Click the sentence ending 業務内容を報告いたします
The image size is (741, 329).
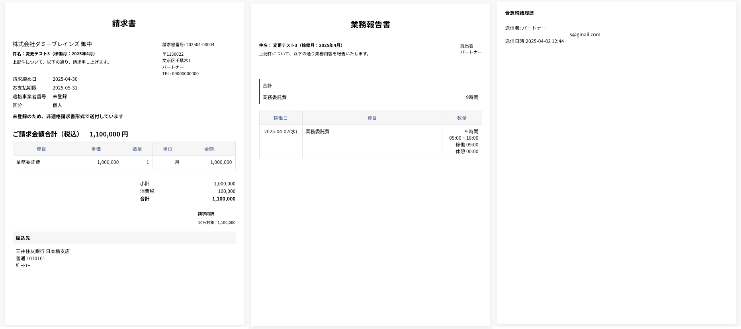point(315,54)
